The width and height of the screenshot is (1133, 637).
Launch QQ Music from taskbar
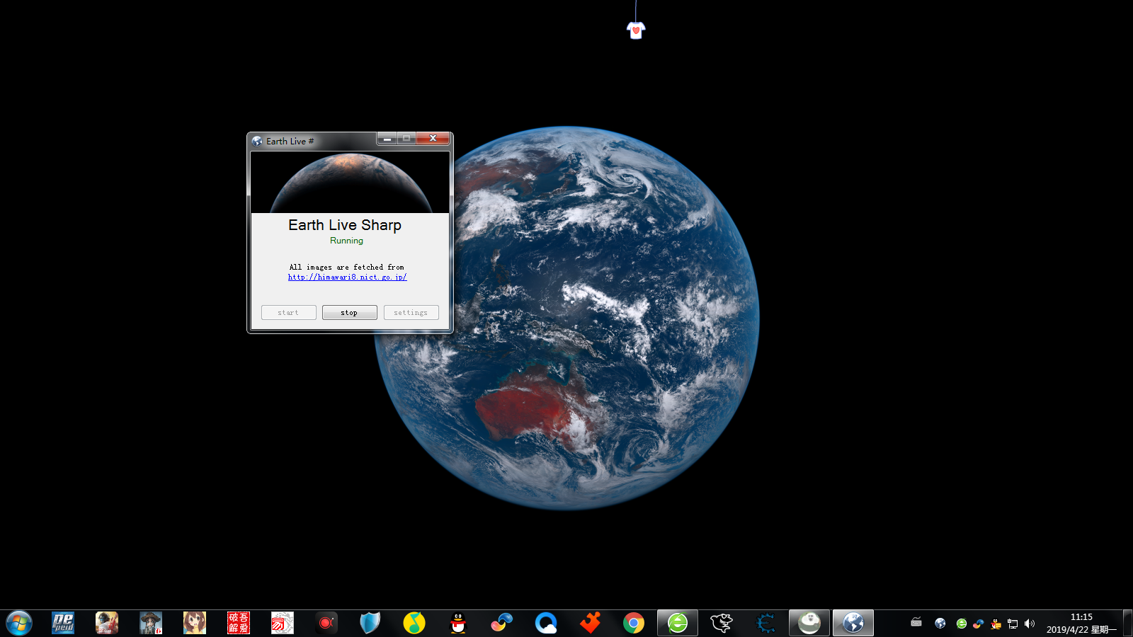click(414, 623)
